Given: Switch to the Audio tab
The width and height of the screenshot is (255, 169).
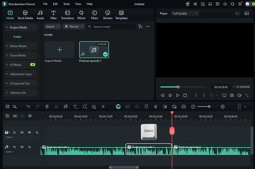Looking at the screenshot, I should click(x=40, y=15).
